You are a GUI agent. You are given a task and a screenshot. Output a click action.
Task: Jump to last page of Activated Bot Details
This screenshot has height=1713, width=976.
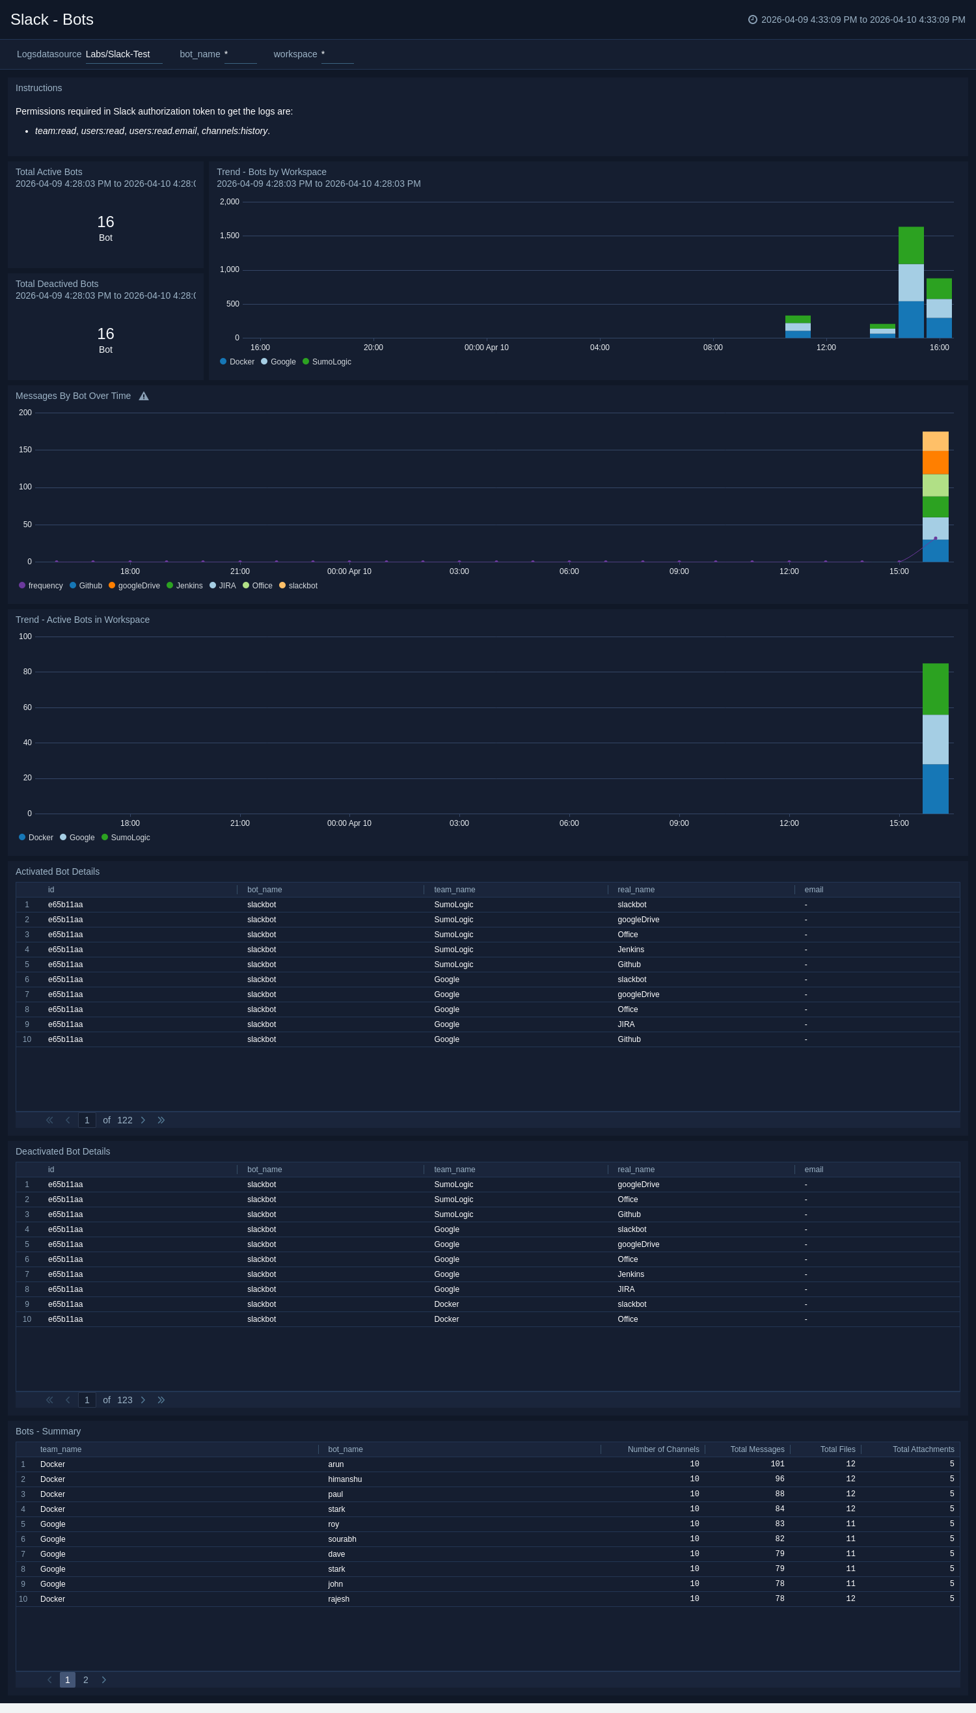161,1119
